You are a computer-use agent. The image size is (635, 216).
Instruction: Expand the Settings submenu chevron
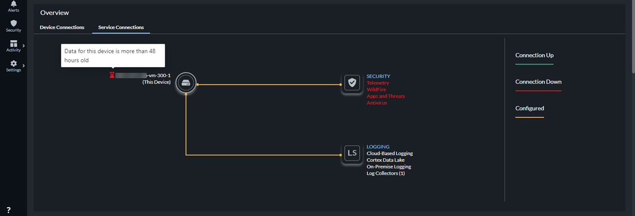click(x=24, y=65)
